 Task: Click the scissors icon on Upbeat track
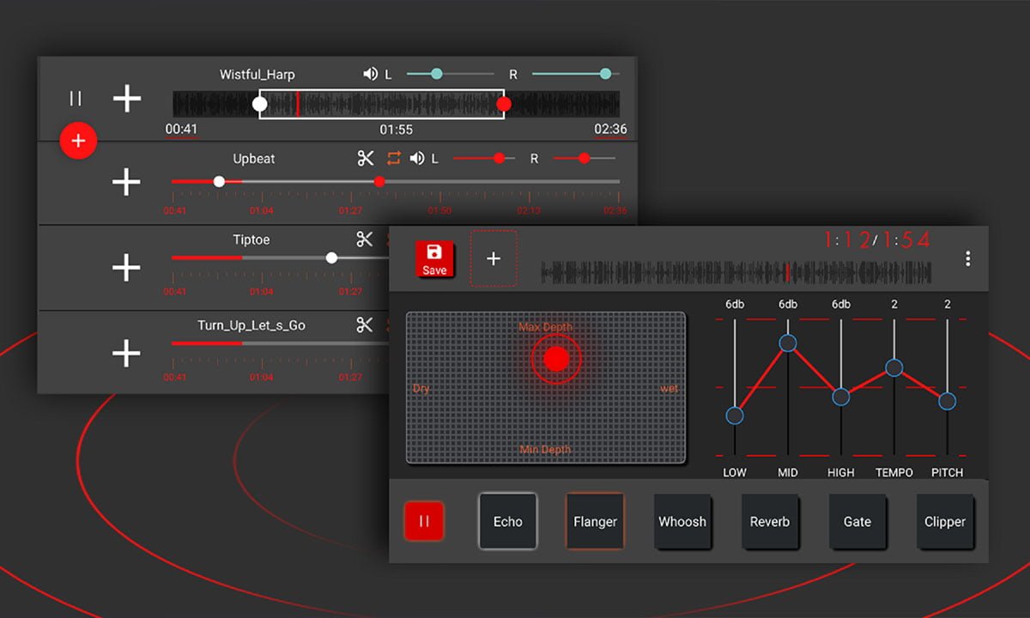(x=367, y=158)
